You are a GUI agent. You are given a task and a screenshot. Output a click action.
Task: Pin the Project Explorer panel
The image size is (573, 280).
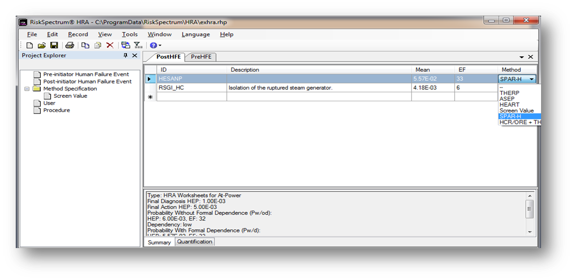126,56
